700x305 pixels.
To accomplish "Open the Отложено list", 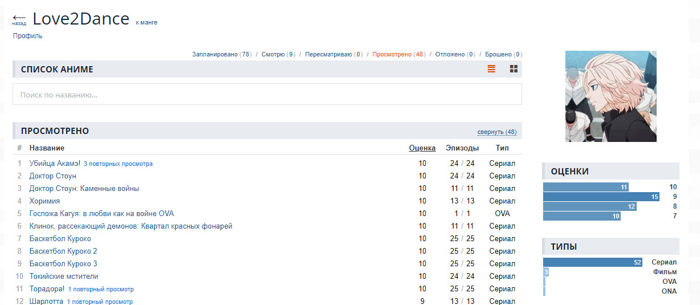I will [x=455, y=55].
